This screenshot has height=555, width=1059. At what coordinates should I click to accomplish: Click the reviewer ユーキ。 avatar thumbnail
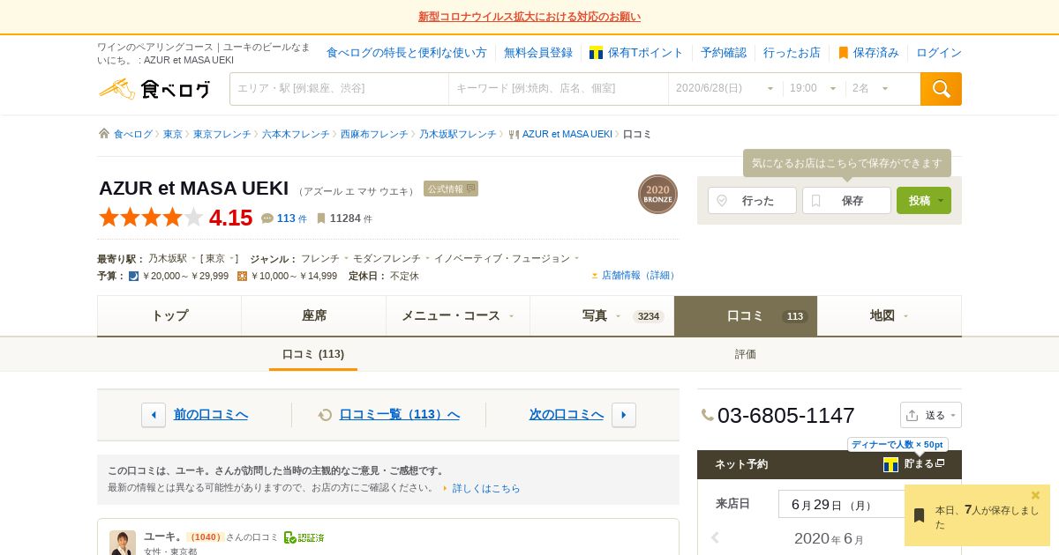[x=123, y=543]
